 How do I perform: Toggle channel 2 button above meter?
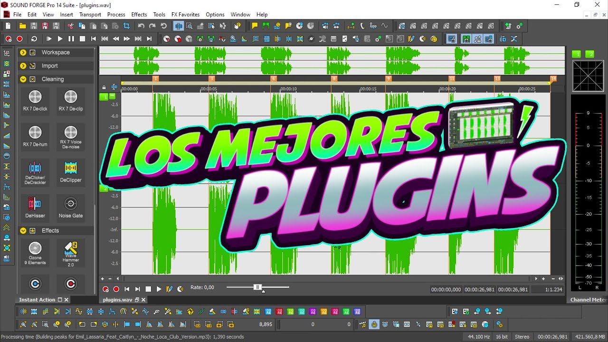[x=590, y=54]
